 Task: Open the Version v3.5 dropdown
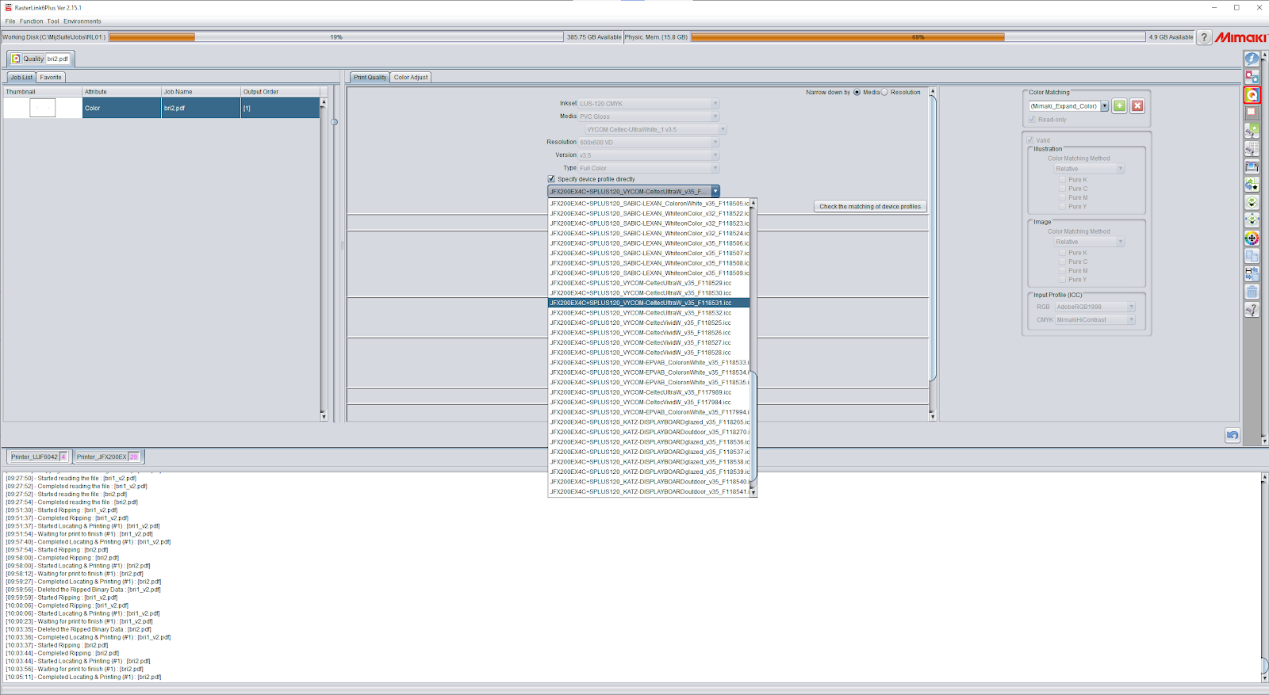click(x=648, y=155)
